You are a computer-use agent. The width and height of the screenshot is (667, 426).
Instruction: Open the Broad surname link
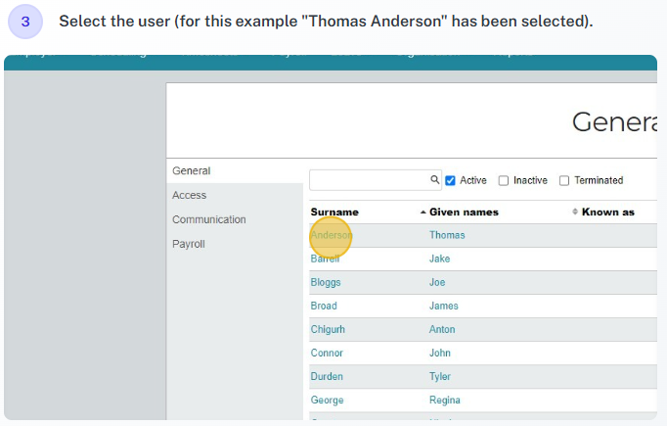point(324,306)
